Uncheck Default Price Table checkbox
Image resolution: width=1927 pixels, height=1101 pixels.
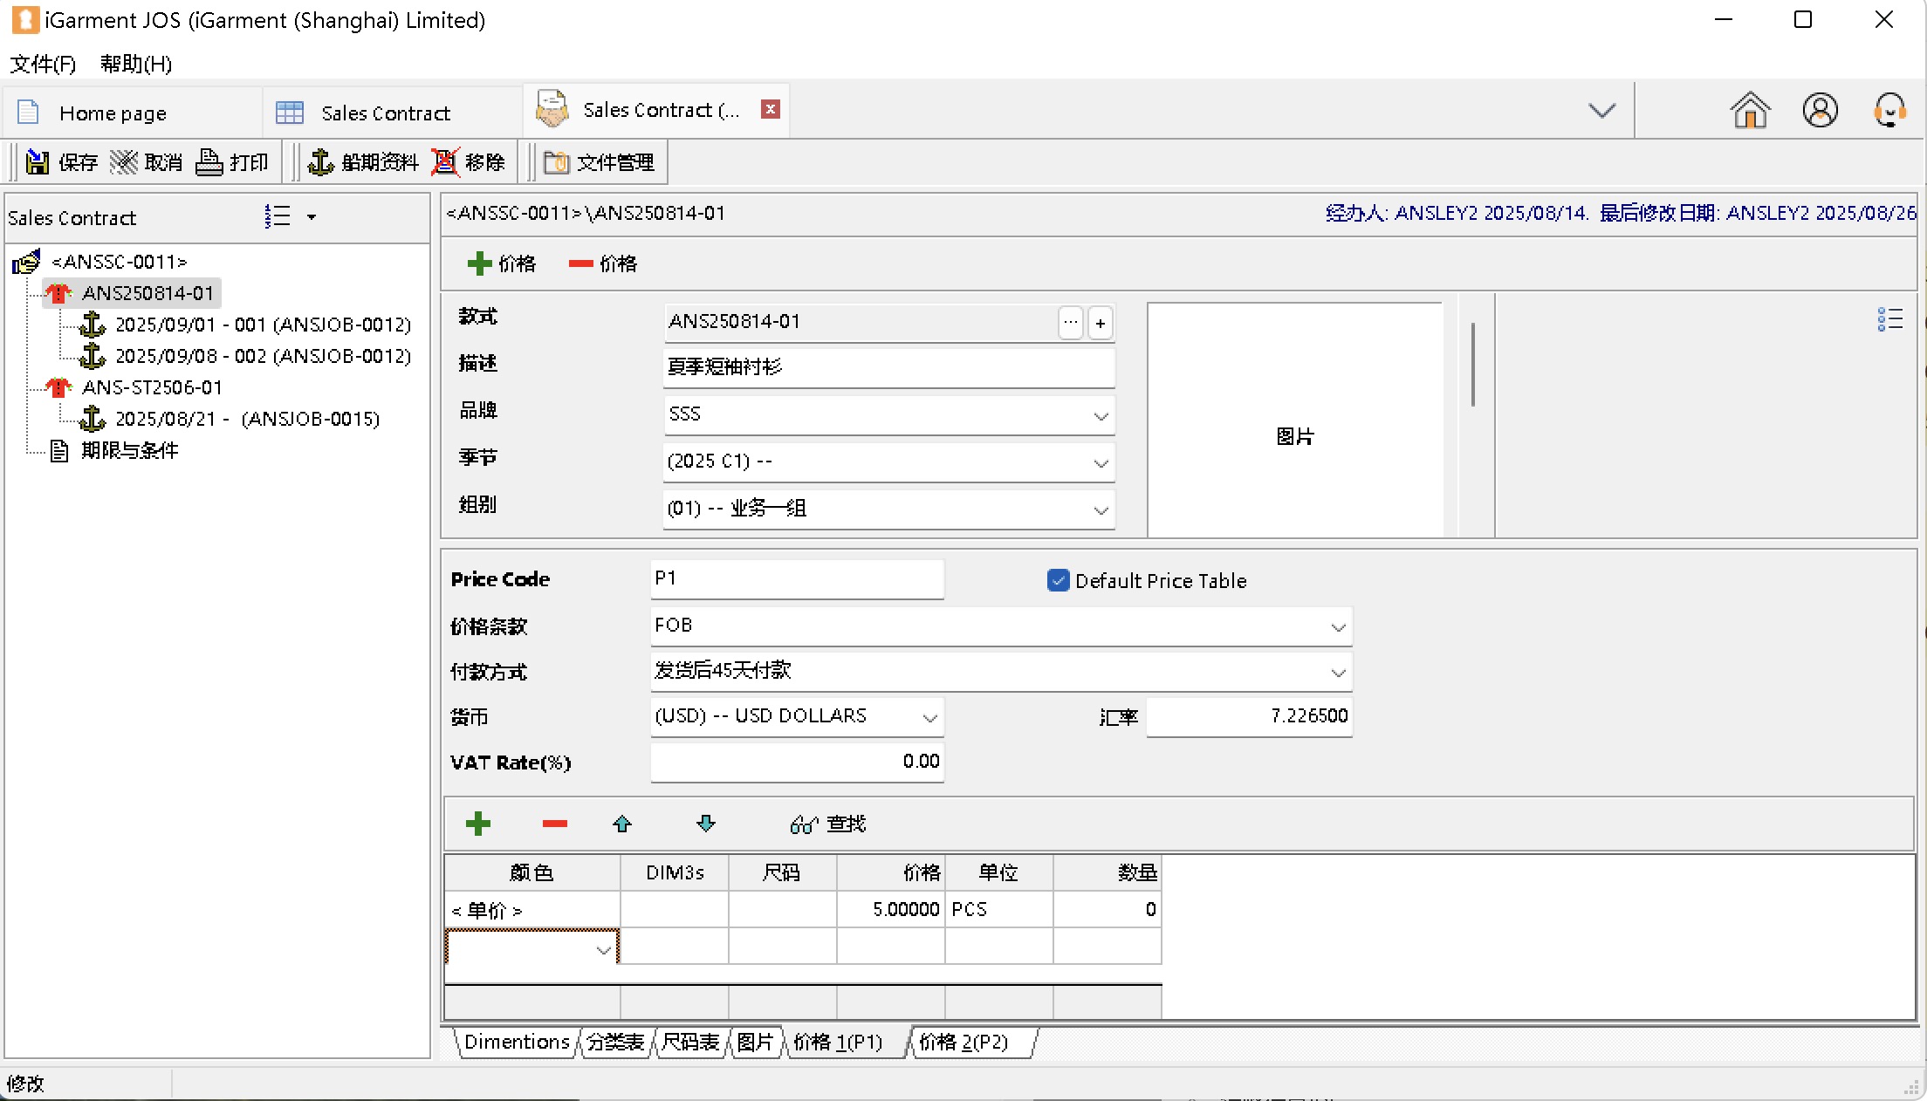[1058, 580]
